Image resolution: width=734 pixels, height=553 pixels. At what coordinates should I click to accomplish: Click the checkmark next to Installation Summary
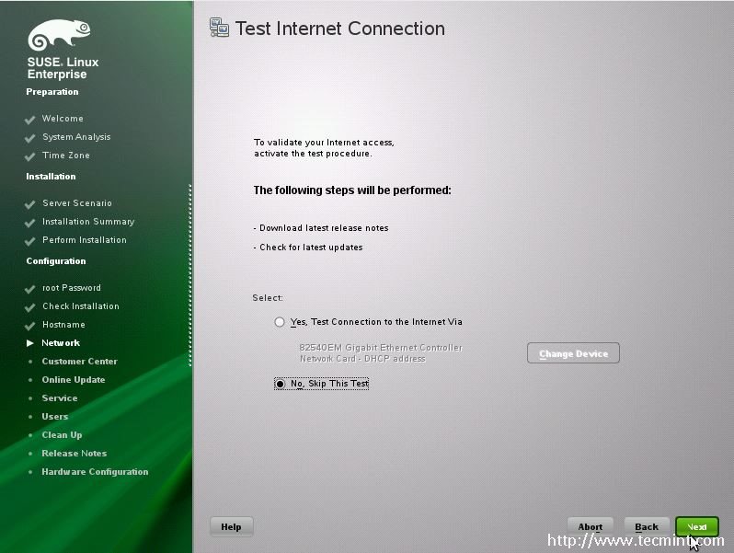point(30,223)
